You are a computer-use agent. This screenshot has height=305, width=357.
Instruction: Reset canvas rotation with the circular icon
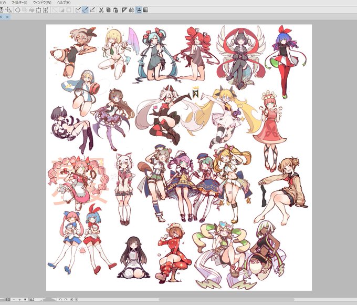[72, 300]
